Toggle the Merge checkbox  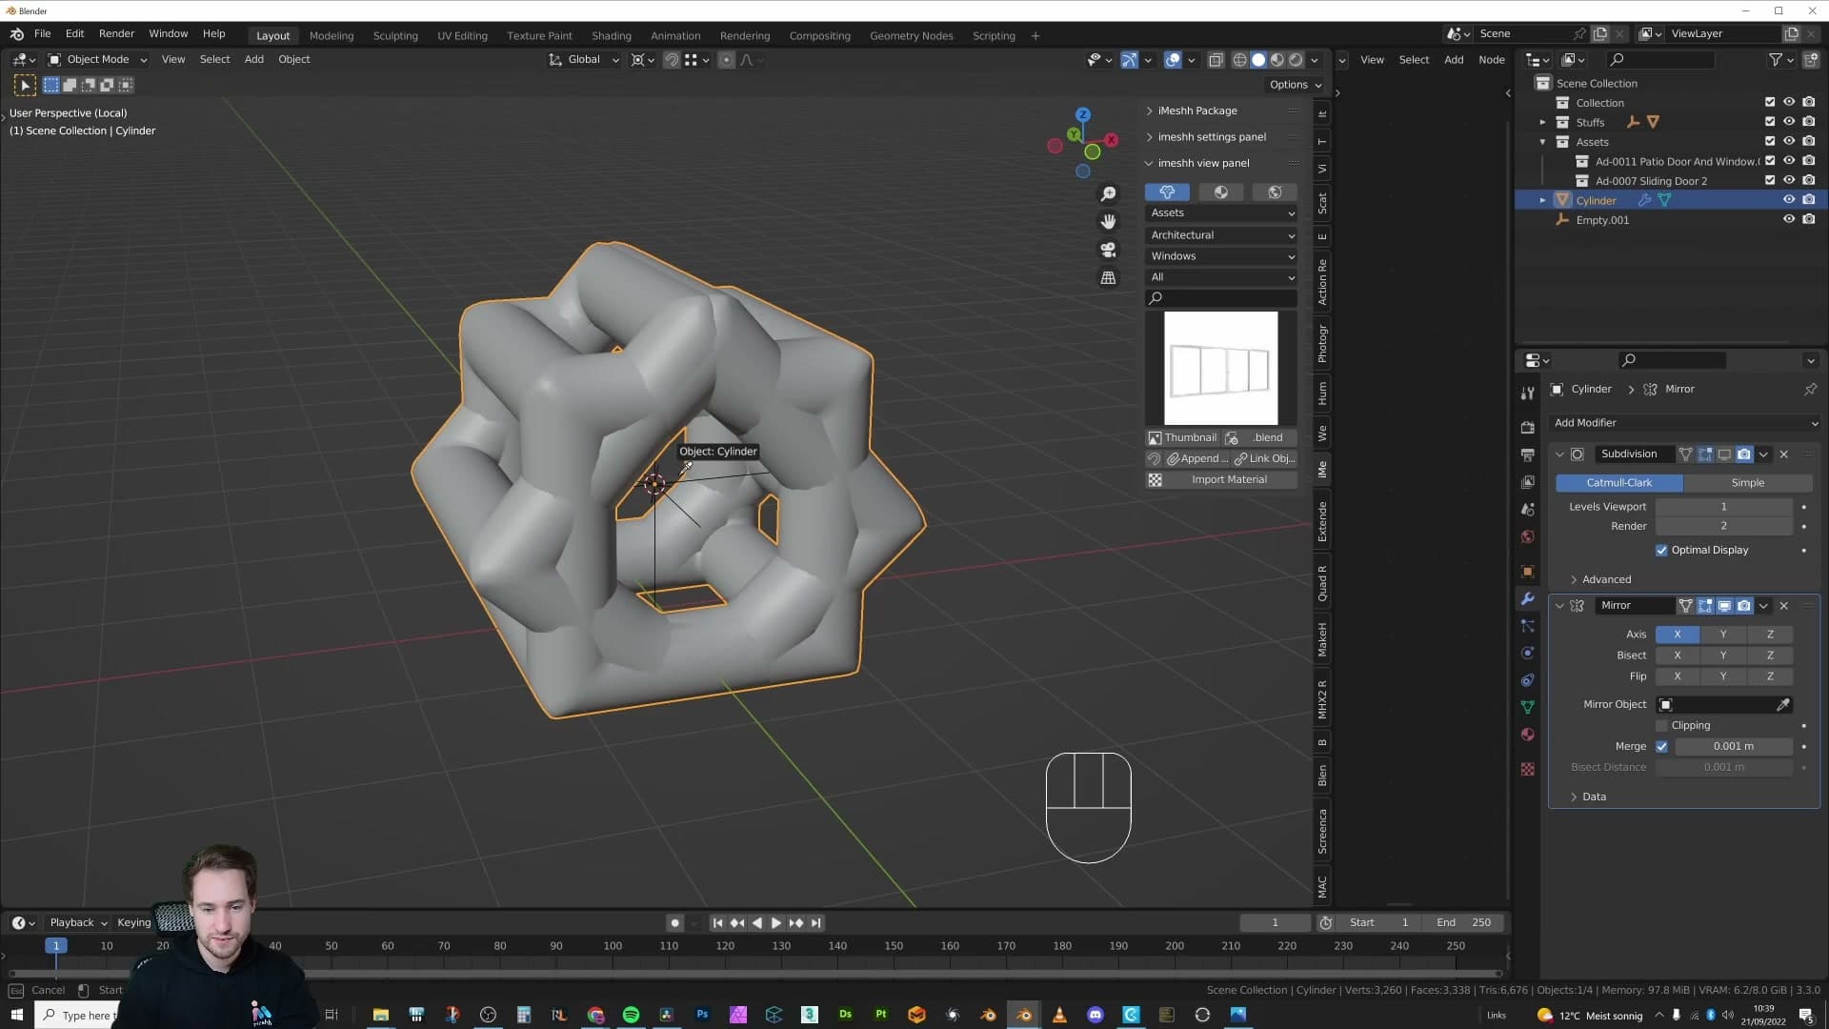[x=1662, y=747]
